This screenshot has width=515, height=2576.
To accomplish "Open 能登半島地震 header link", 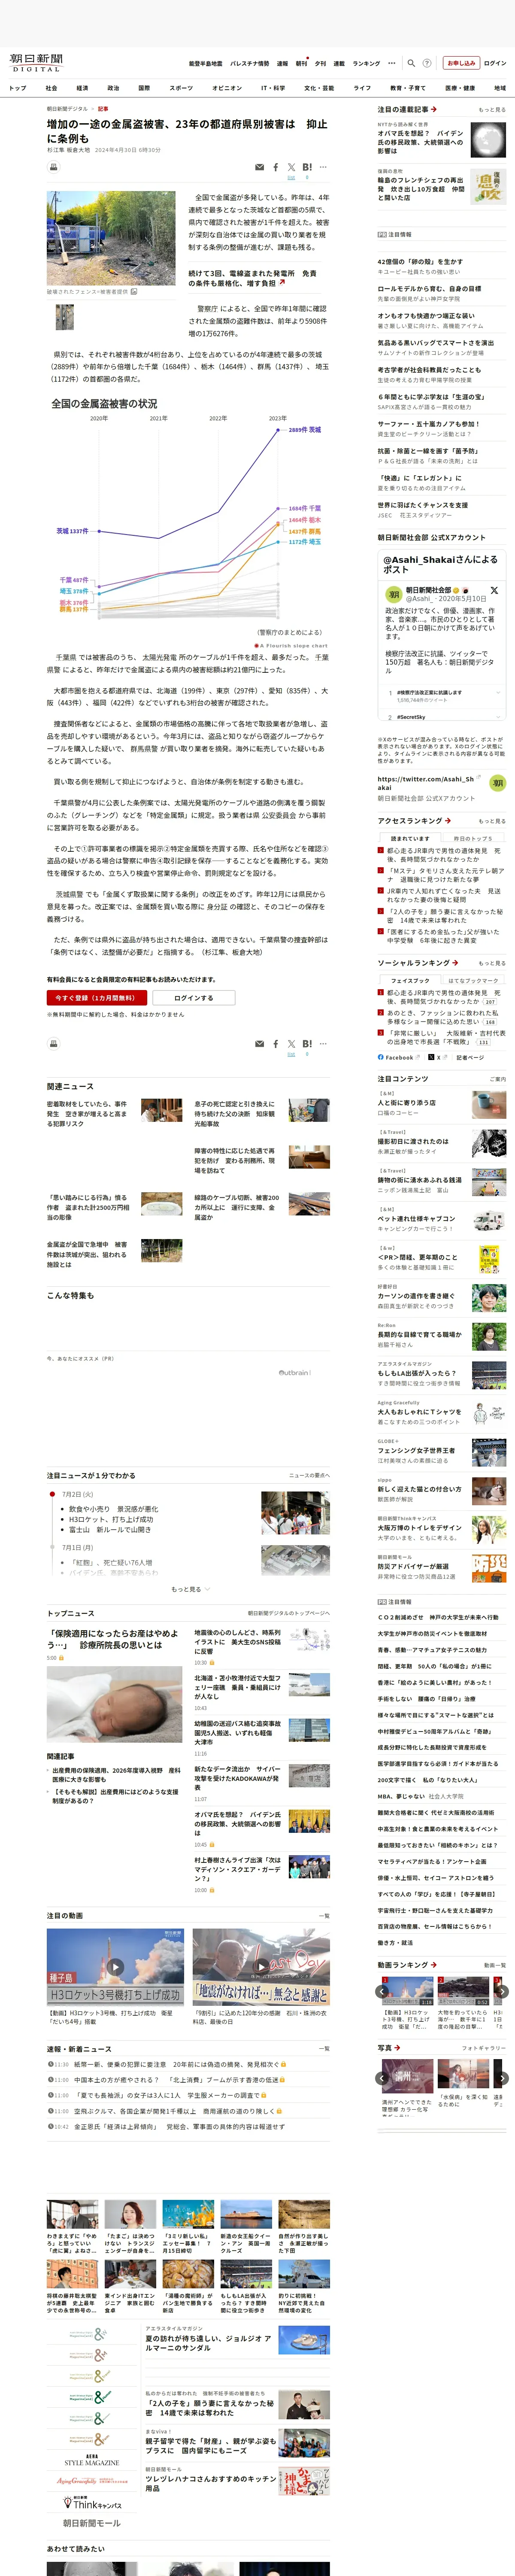I will pyautogui.click(x=206, y=63).
